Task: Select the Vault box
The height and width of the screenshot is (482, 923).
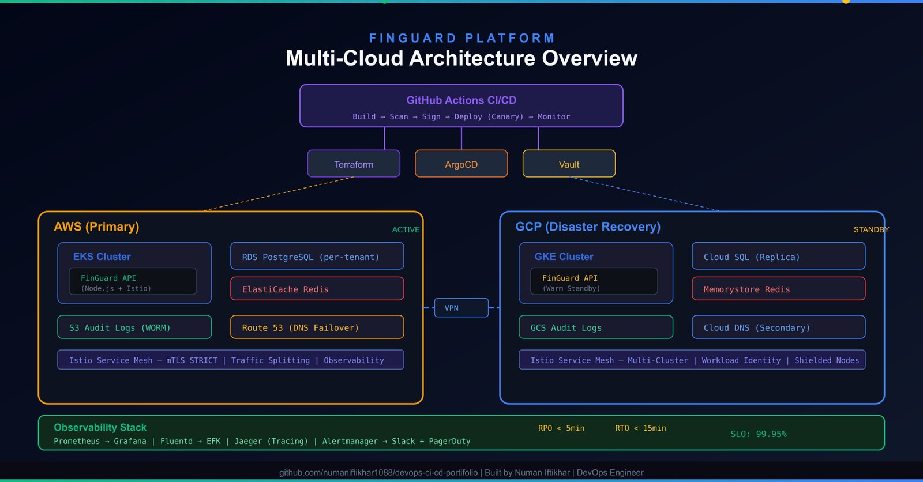Action: pyautogui.click(x=569, y=164)
